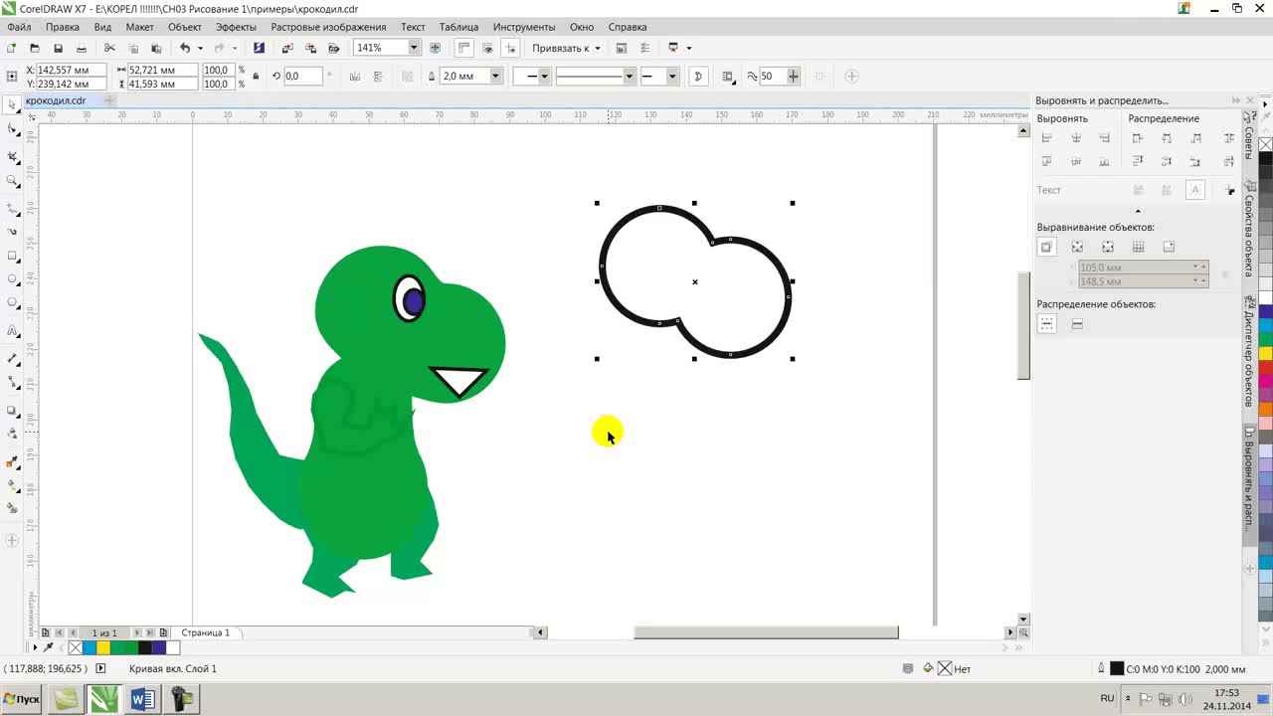
Task: Open the Эффекты menu
Action: point(236,27)
